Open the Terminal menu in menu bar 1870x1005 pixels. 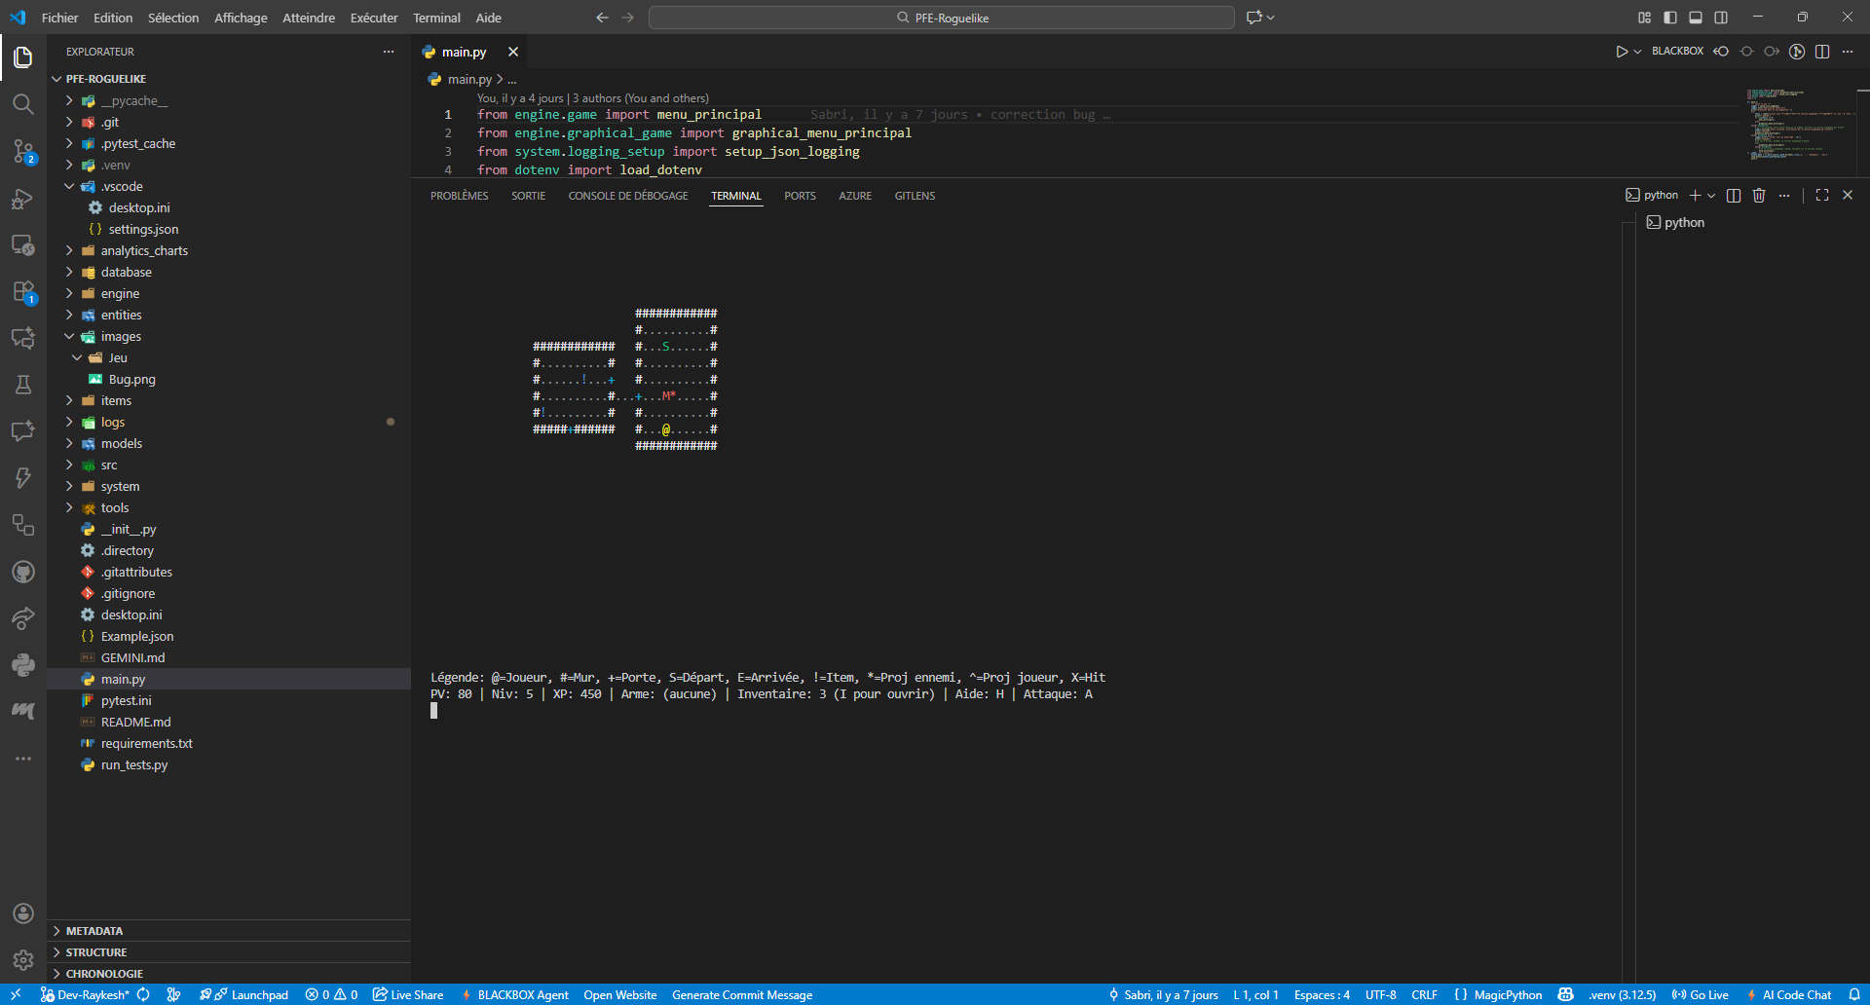click(436, 18)
